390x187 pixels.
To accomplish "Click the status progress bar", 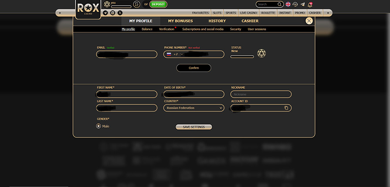I will coord(242,57).
